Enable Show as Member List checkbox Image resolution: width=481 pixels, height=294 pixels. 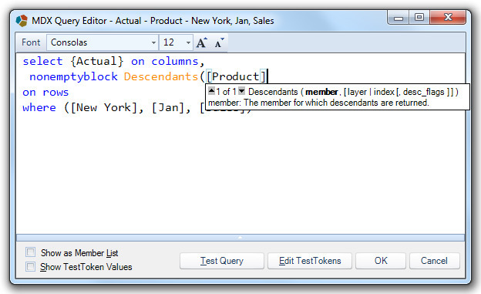pyautogui.click(x=30, y=252)
